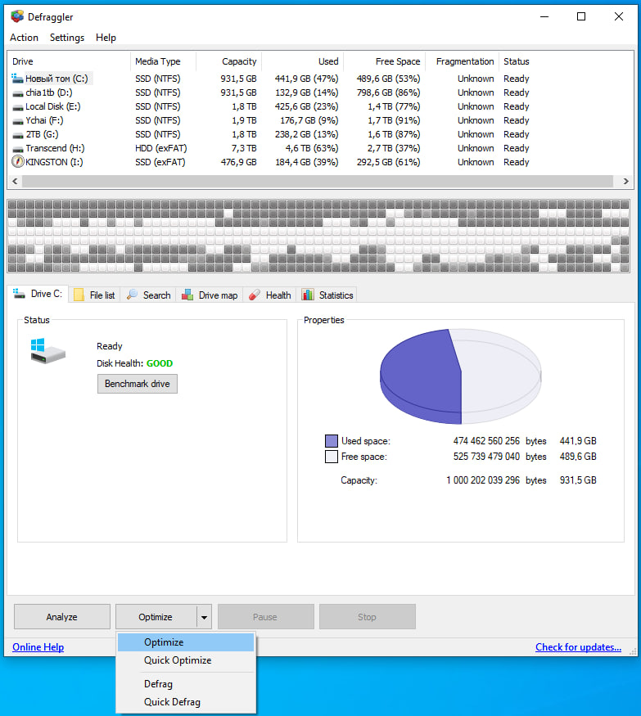
Task: Click the drive list horizontal scrollbar track
Action: coord(317,182)
